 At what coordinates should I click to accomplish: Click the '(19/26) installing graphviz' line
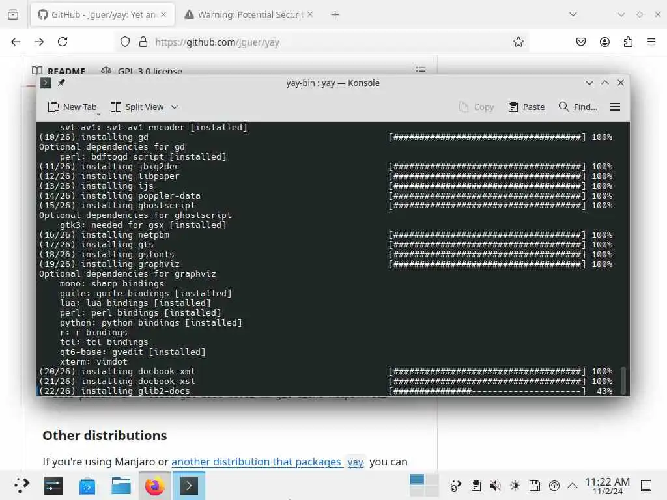pyautogui.click(x=109, y=264)
